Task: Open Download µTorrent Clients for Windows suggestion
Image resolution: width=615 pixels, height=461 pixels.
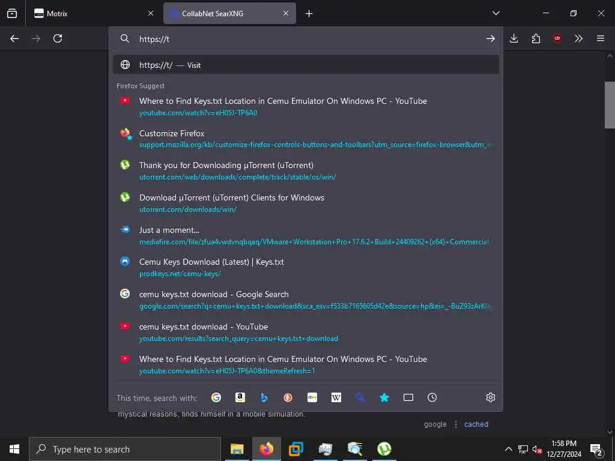Action: [x=306, y=203]
